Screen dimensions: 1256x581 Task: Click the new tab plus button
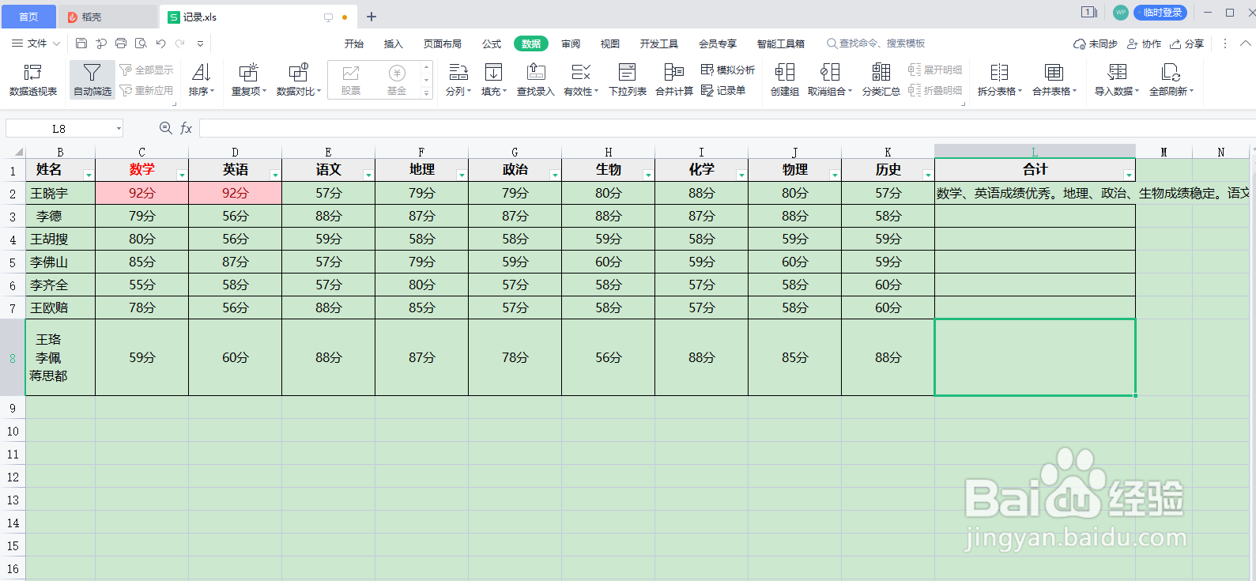coord(372,17)
